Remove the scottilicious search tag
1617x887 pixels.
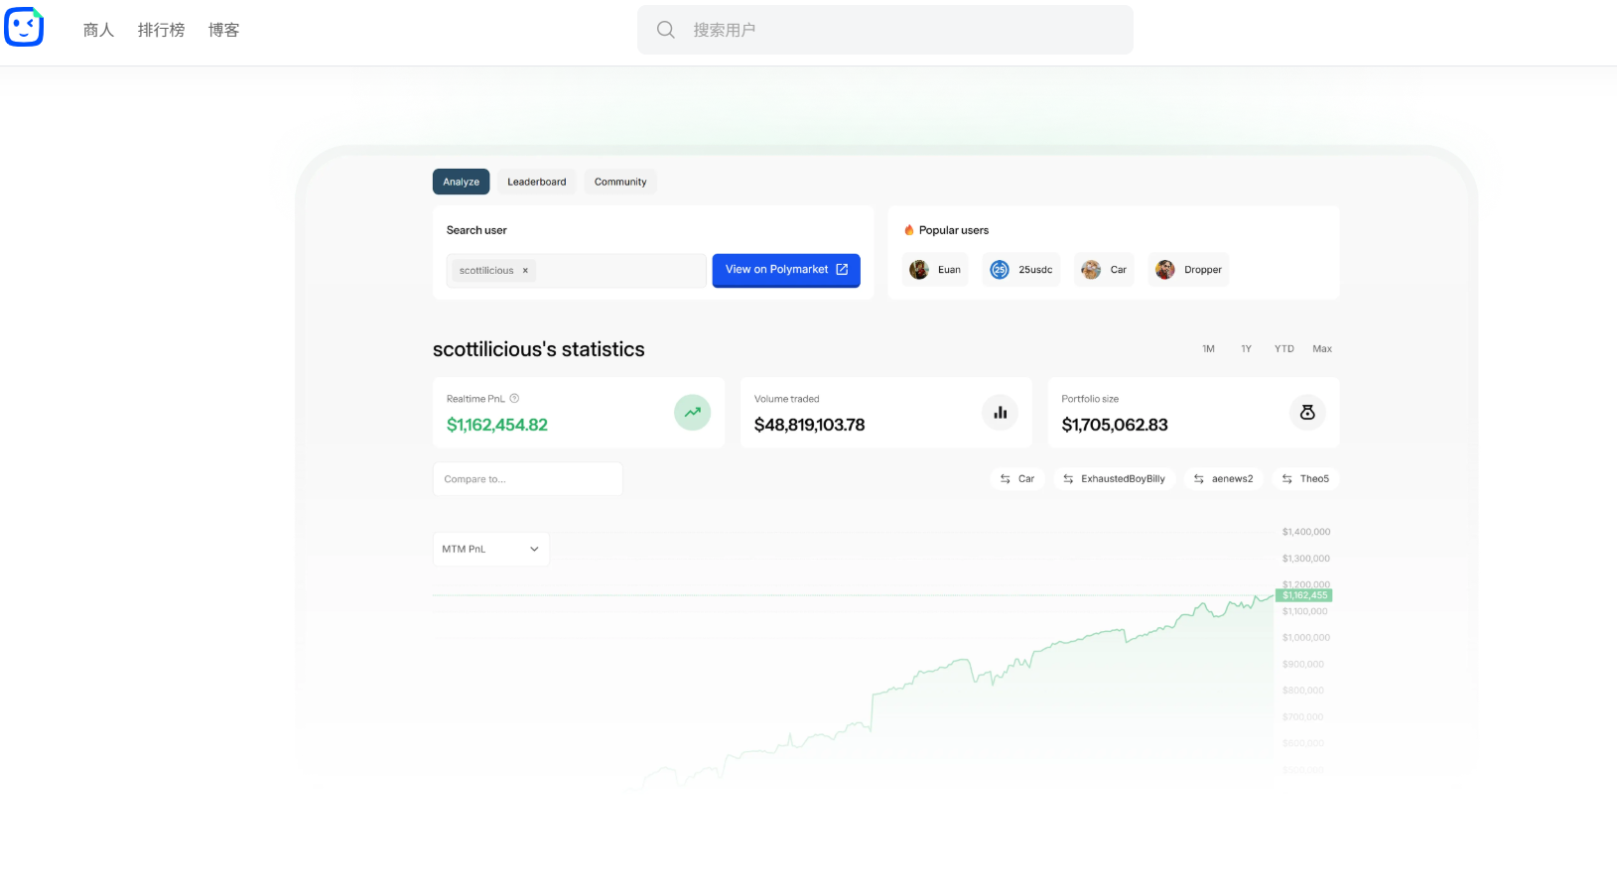coord(525,271)
